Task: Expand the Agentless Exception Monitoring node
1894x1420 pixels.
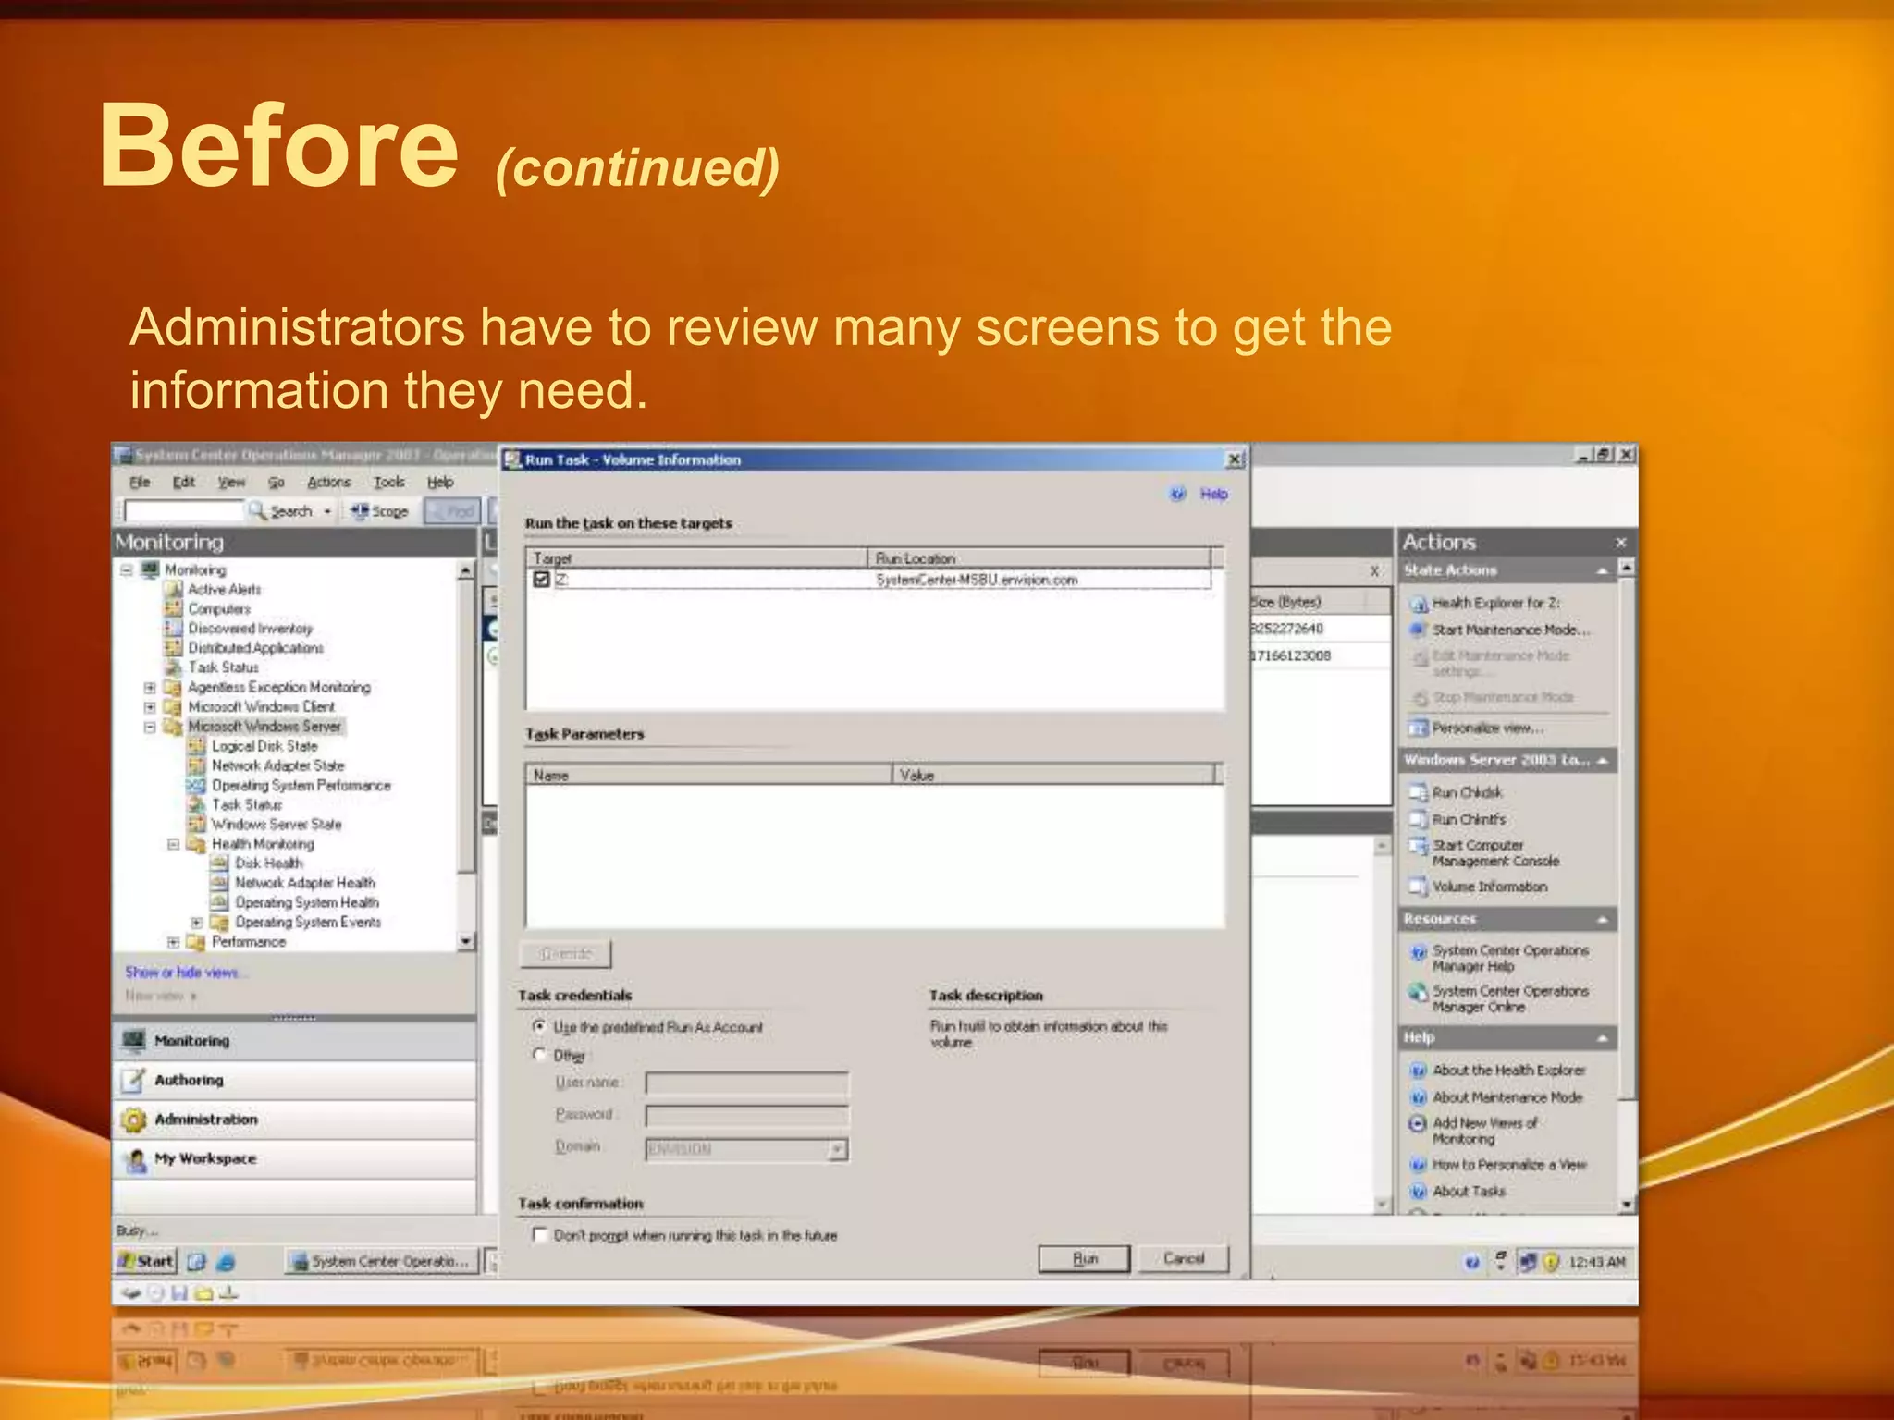Action: [150, 688]
